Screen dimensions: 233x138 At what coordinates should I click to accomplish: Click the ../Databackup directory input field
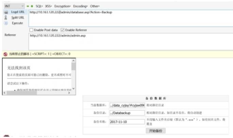(127, 113)
